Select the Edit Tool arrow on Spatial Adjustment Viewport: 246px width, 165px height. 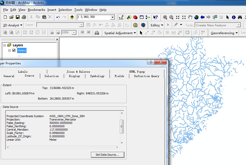(141, 33)
